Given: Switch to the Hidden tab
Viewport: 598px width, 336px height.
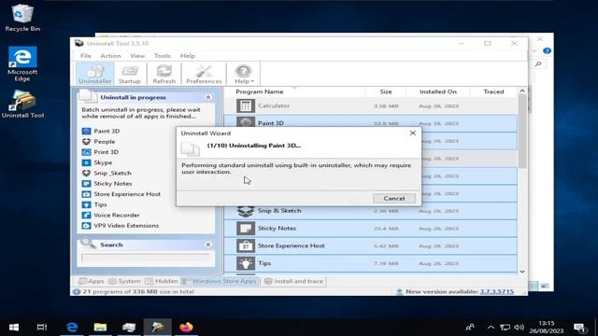Looking at the screenshot, I should coord(162,281).
